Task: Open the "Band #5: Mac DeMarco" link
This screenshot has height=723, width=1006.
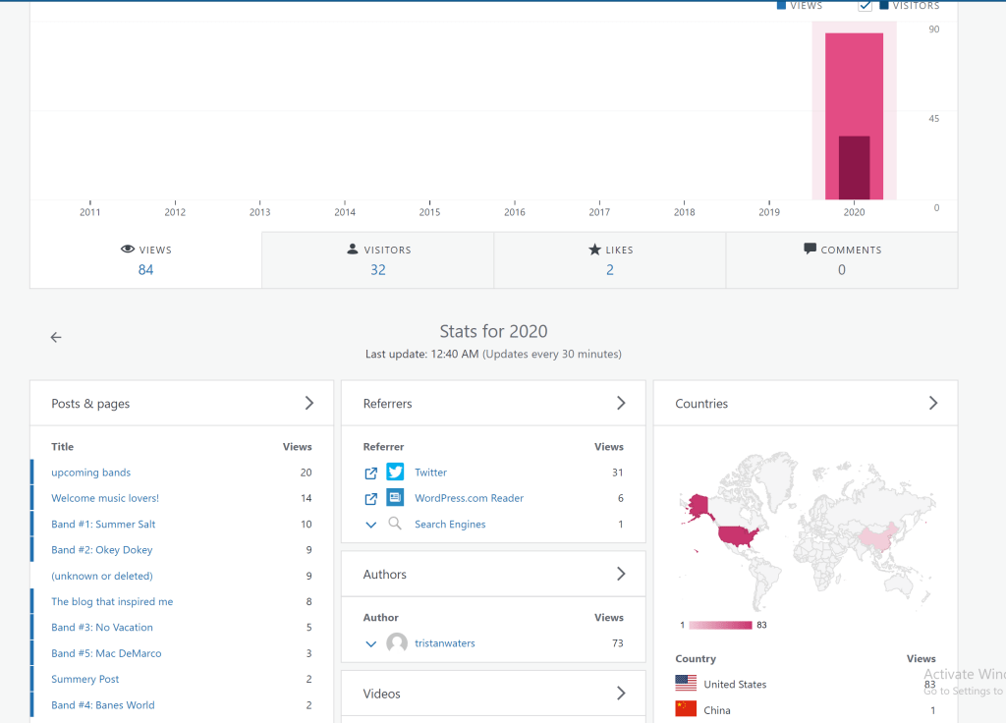Action: [x=106, y=653]
